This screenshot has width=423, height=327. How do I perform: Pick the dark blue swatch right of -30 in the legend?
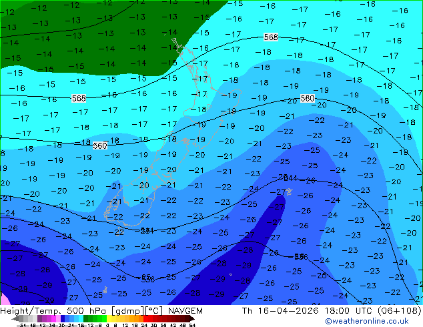tap(63, 318)
